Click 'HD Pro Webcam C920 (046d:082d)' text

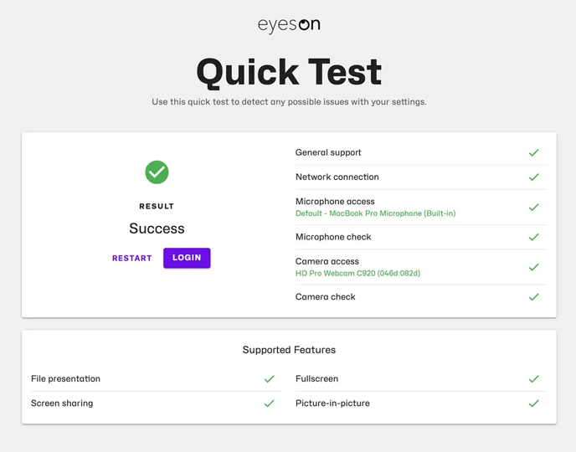point(357,273)
